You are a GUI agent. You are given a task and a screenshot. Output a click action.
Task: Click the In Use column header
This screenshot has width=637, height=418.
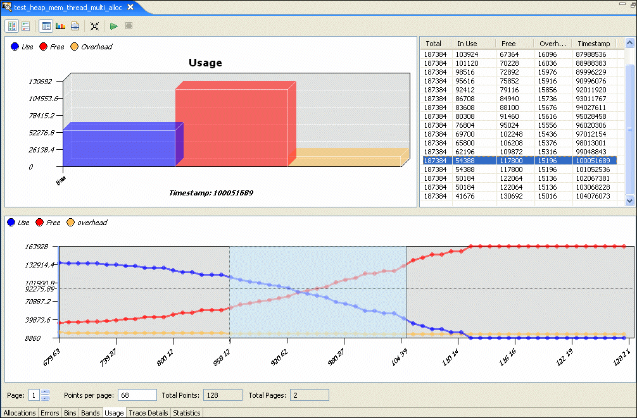(x=467, y=44)
